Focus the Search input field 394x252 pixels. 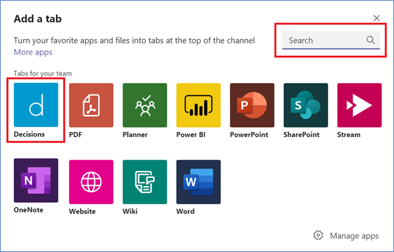[x=331, y=40]
